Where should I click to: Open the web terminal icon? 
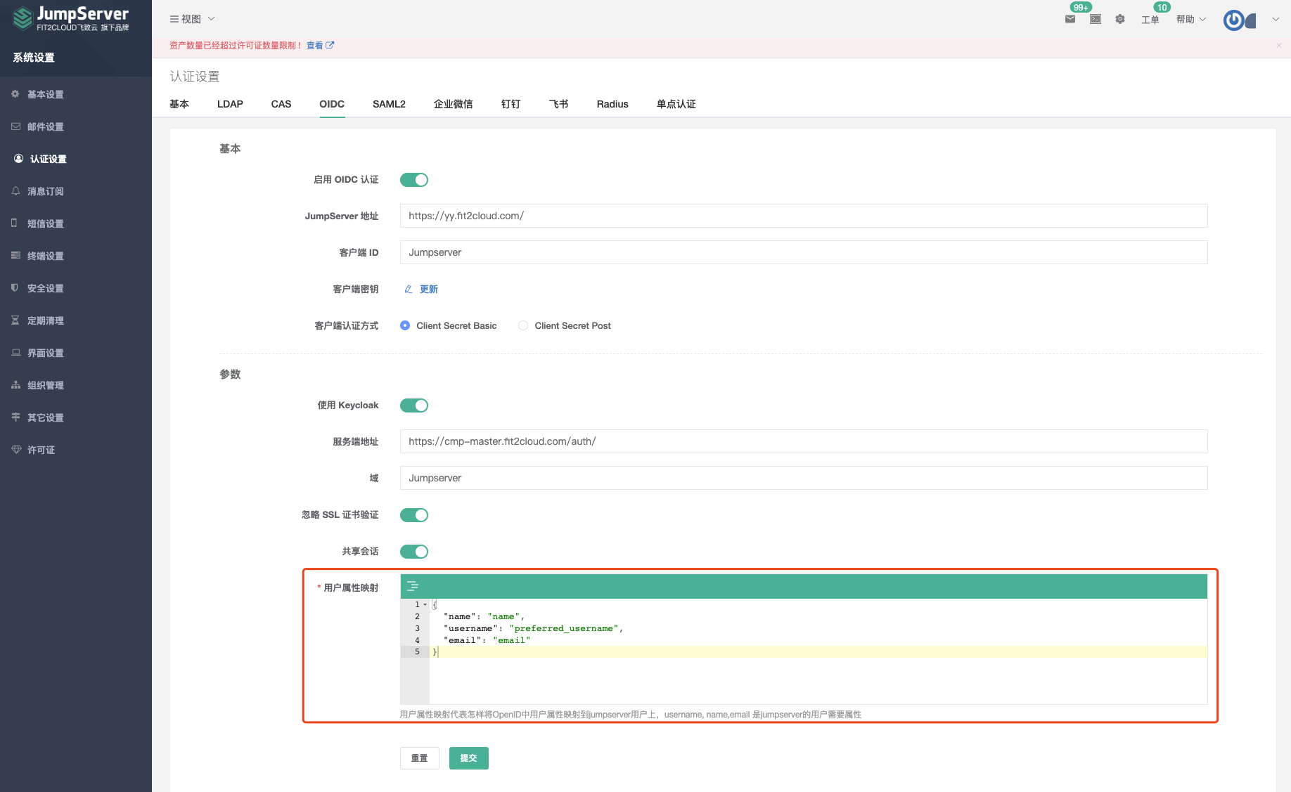pos(1095,20)
